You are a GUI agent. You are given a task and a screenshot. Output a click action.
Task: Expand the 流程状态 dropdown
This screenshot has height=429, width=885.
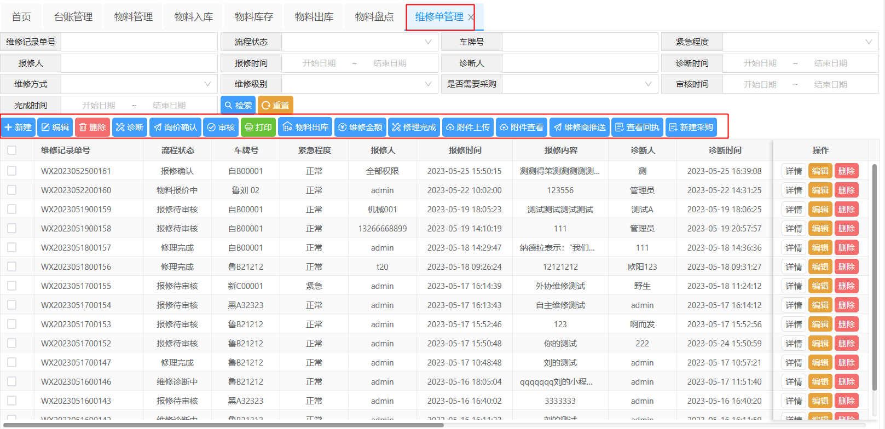(x=360, y=42)
